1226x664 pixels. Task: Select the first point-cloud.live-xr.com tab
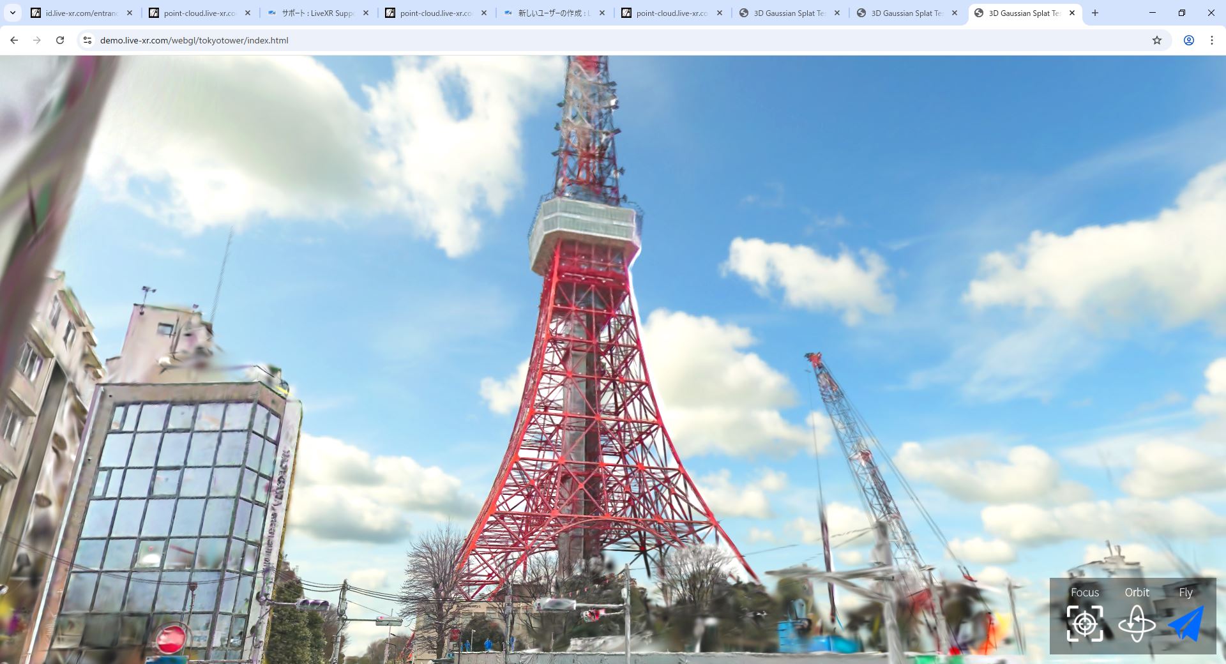coord(195,13)
